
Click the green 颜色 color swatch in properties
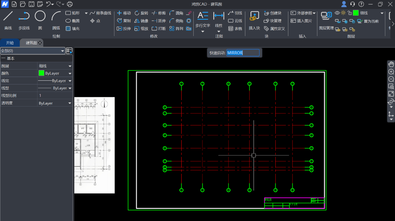tap(41, 73)
